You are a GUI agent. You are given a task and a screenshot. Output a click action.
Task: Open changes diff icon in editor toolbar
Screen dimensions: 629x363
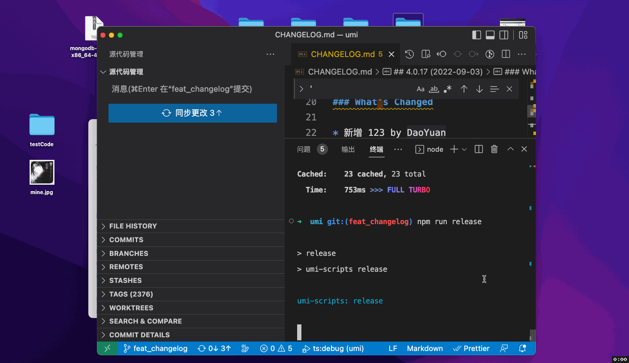click(x=426, y=54)
